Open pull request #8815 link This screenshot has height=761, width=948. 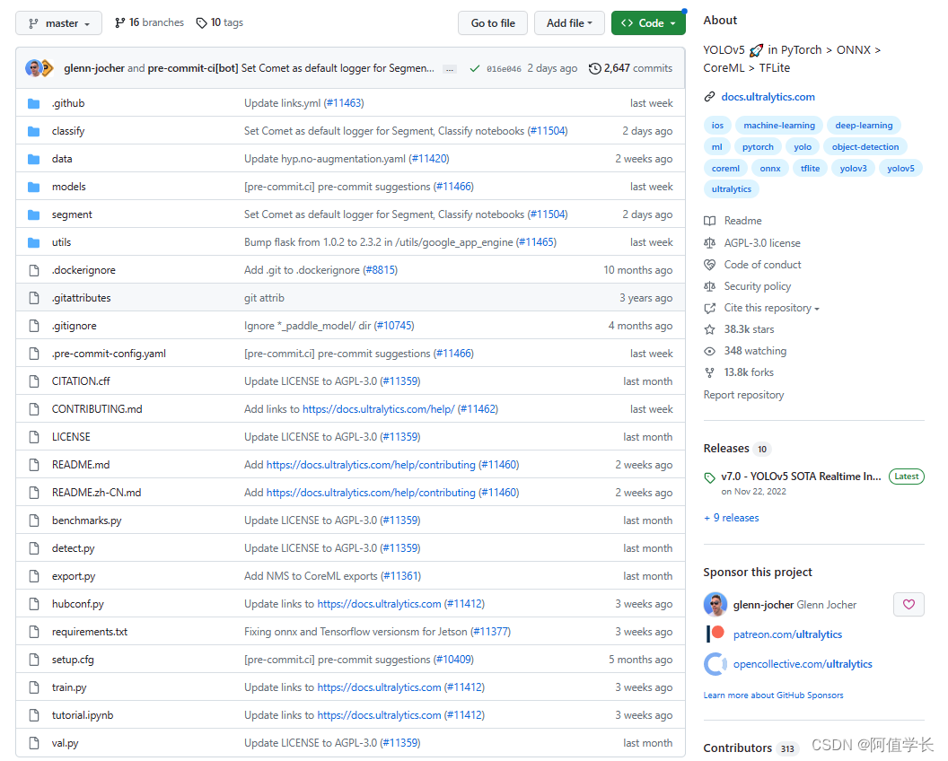[x=381, y=270]
